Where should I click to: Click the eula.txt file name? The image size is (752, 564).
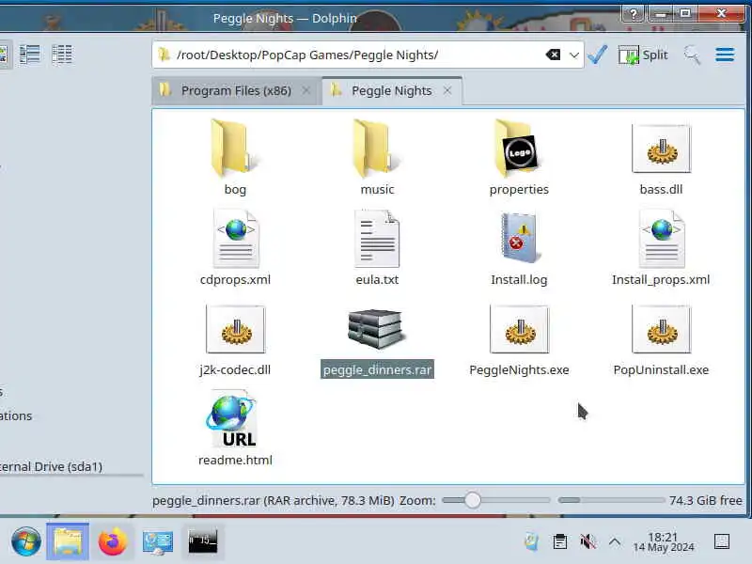(377, 279)
